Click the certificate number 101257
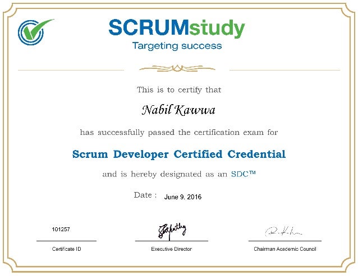This screenshot has width=358, height=276. click(61, 230)
